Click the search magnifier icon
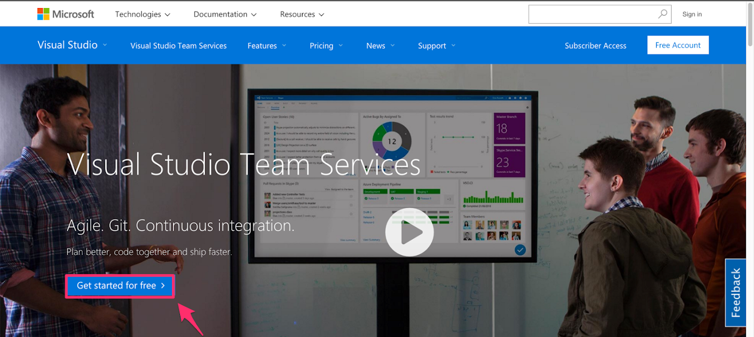This screenshot has width=754, height=337. (662, 14)
